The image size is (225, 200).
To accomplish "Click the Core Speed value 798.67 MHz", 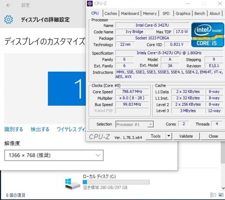I will pyautogui.click(x=132, y=92).
